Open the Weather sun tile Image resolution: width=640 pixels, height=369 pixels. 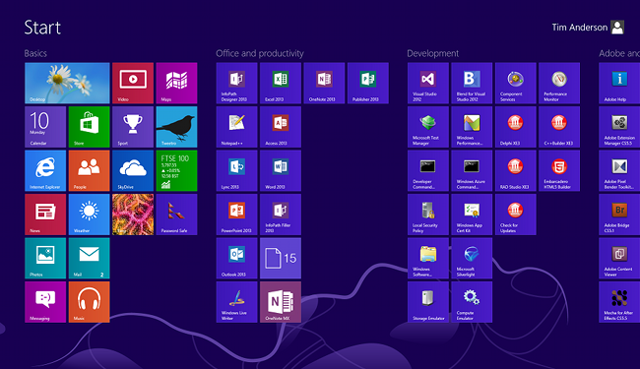pos(89,215)
